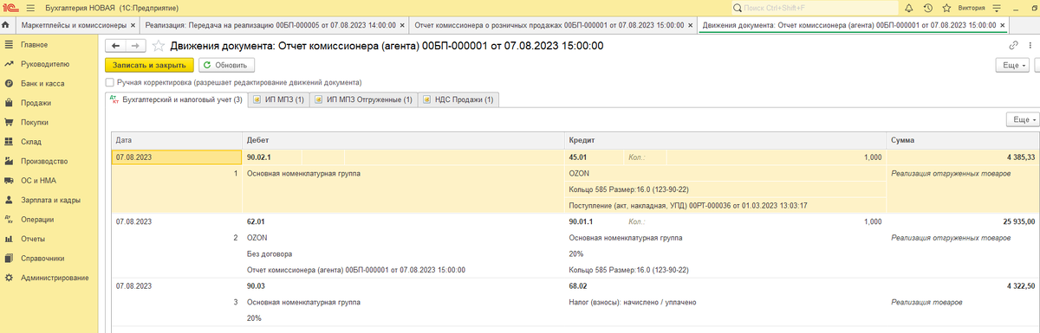Click Записать и закрыть button
Image resolution: width=1040 pixels, height=333 pixels.
coord(149,65)
